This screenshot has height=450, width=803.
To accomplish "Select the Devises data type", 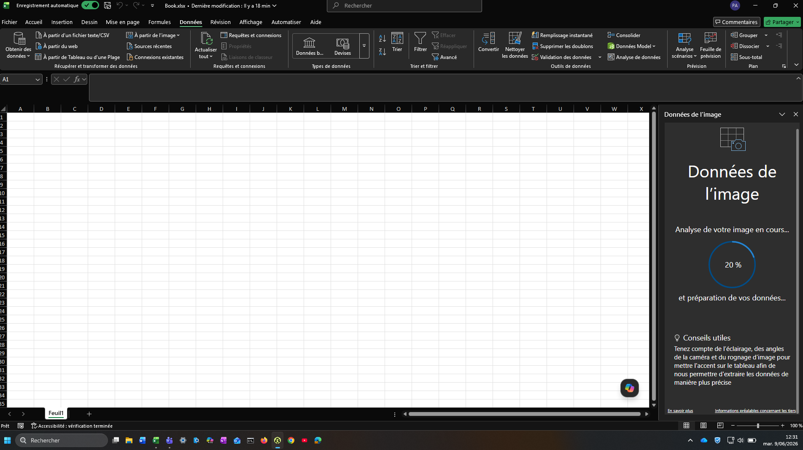I will click(342, 46).
